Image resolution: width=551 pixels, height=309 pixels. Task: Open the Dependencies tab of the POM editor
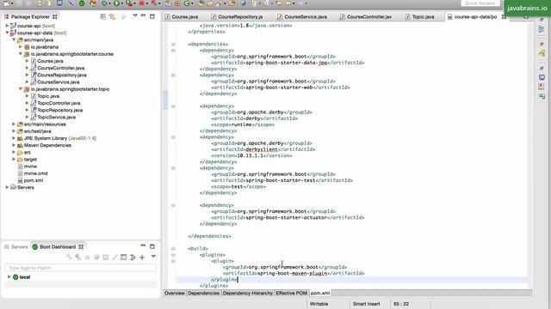(203, 293)
